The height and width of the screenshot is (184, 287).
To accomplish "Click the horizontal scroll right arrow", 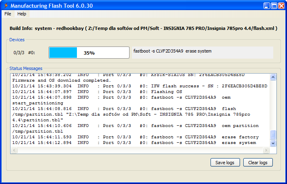I will [x=266, y=150].
